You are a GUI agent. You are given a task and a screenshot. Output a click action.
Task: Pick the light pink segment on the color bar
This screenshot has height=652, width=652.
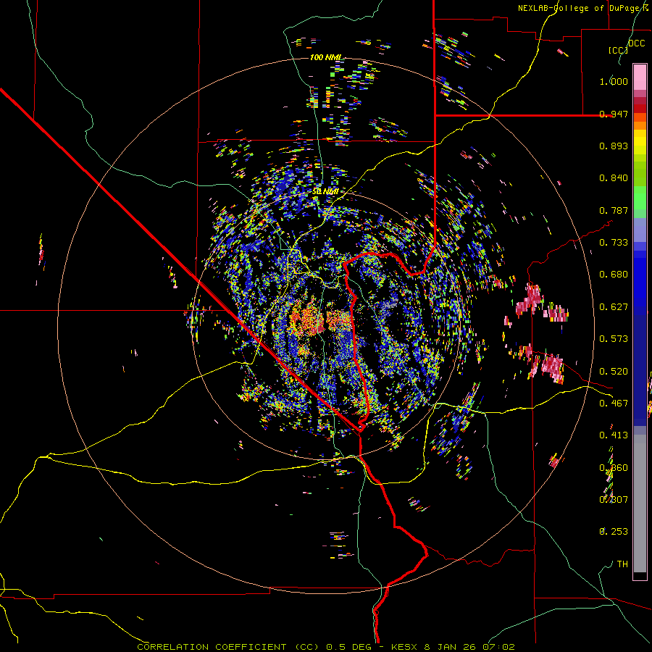(x=640, y=78)
